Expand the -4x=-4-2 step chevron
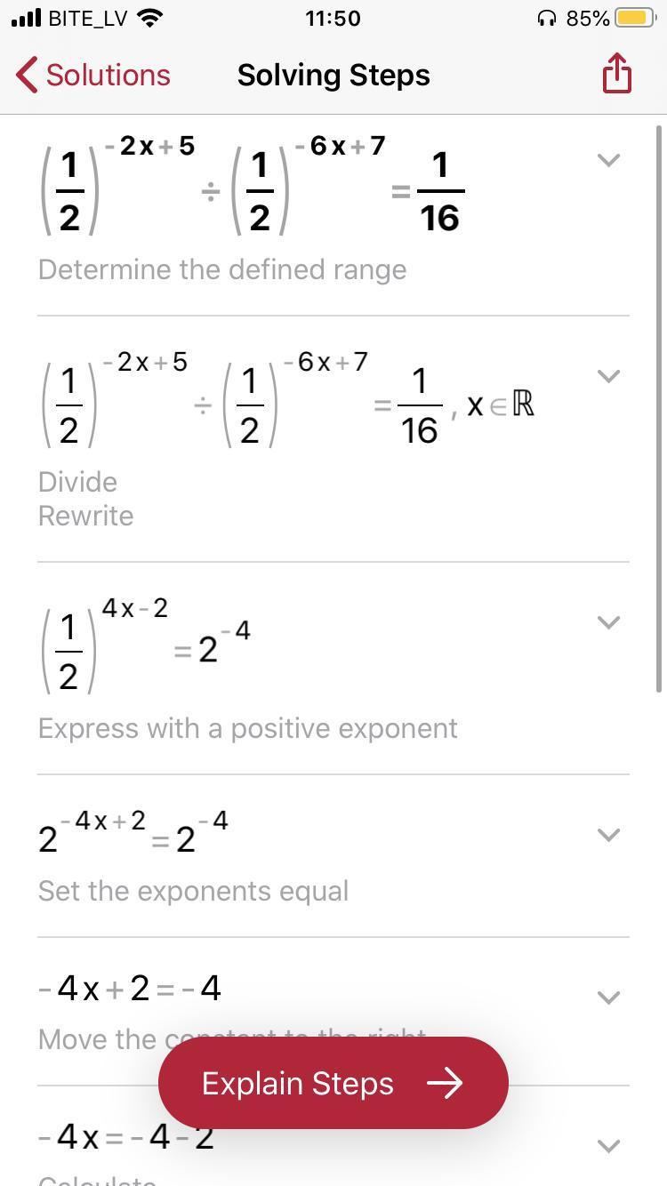The width and height of the screenshot is (667, 1186). coord(608,1145)
